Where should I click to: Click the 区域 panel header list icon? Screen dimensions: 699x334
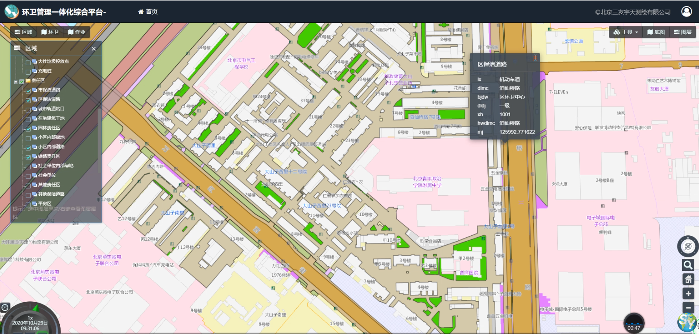tap(17, 48)
